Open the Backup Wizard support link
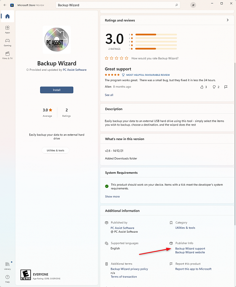Screen dimensions: 236x287 [x=190, y=249]
